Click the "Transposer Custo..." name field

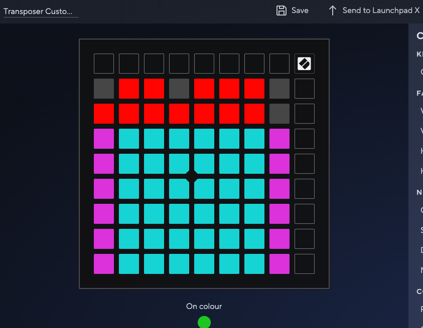41,11
